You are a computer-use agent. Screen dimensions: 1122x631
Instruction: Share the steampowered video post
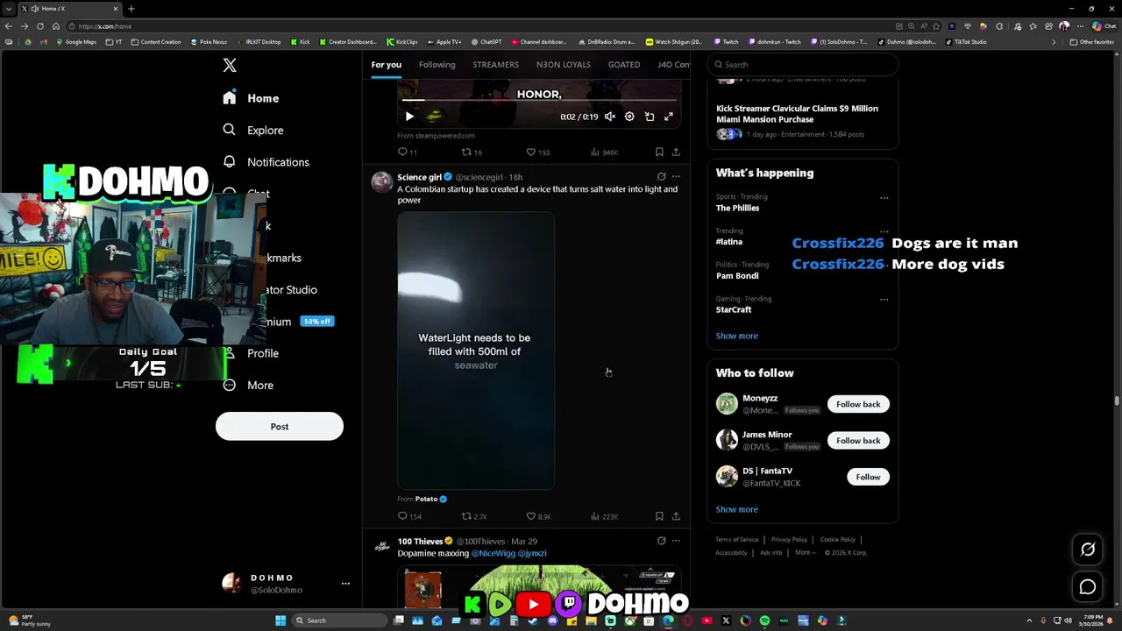tap(676, 152)
